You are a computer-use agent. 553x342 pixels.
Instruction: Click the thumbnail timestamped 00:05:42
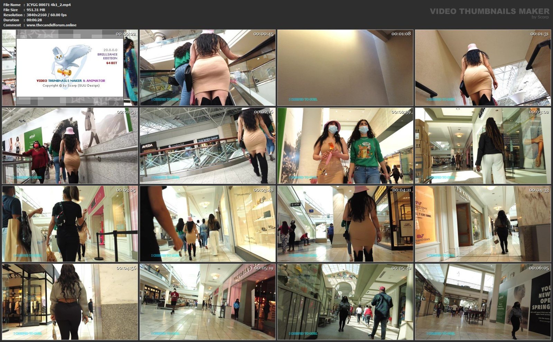pyautogui.click(x=345, y=302)
